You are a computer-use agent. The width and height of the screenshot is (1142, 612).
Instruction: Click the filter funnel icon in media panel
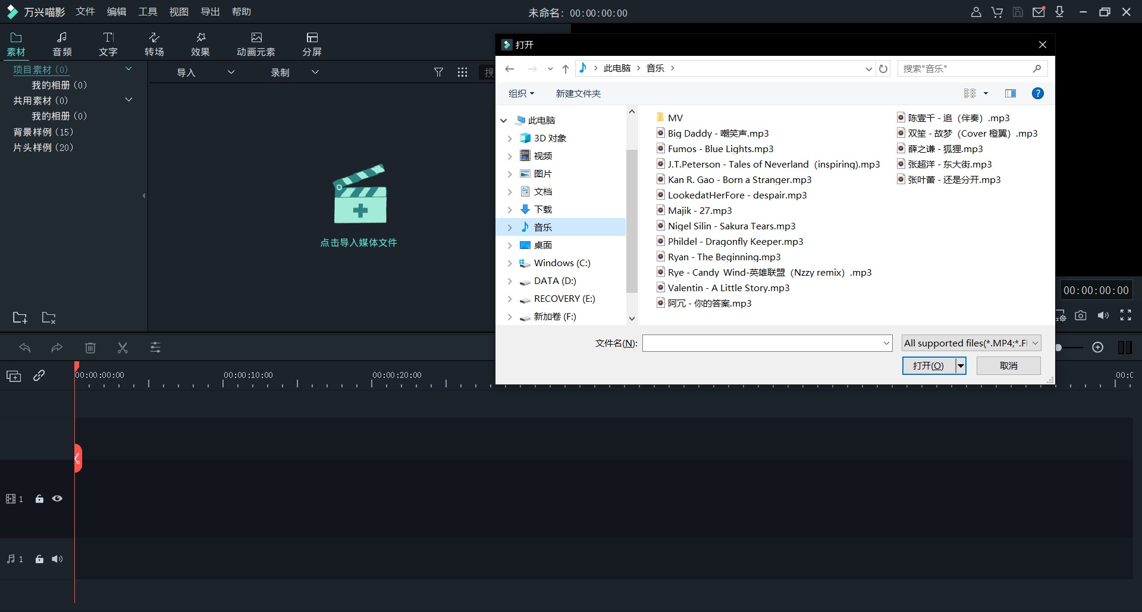438,72
